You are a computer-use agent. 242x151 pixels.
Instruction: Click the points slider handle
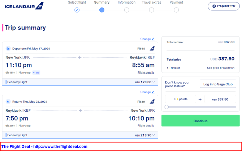point(167,107)
